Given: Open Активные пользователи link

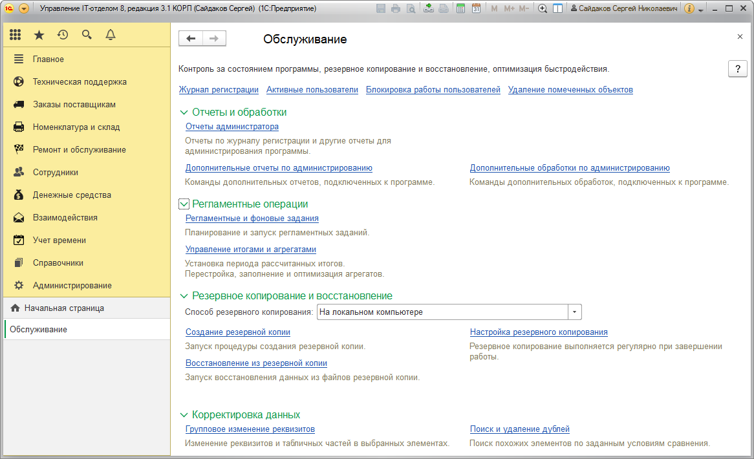Looking at the screenshot, I should (312, 89).
